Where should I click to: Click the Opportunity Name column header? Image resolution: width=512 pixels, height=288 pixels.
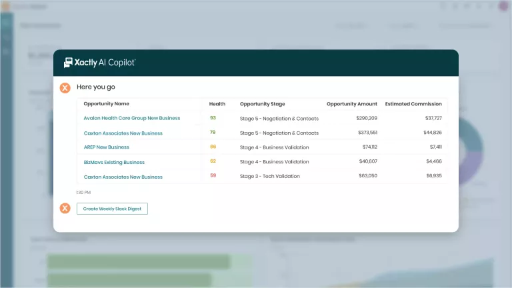106,104
